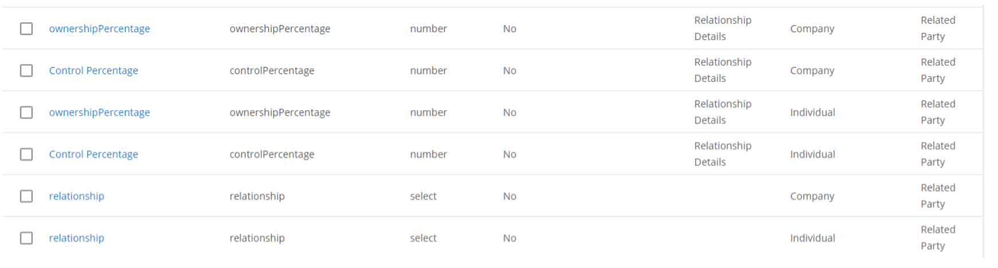Image resolution: width=998 pixels, height=268 pixels.
Task: Open the Control Percentage link for Company
Action: (93, 70)
